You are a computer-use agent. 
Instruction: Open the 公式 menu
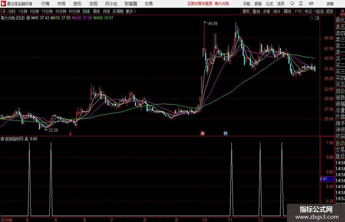tap(269, 4)
